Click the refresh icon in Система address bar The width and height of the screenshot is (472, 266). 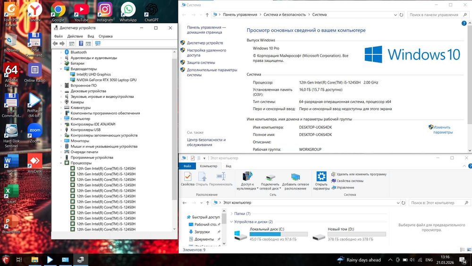tap(401, 15)
